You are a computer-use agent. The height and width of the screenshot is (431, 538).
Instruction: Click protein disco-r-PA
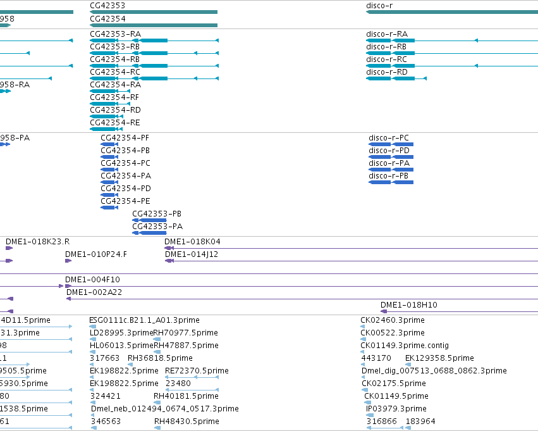point(389,163)
